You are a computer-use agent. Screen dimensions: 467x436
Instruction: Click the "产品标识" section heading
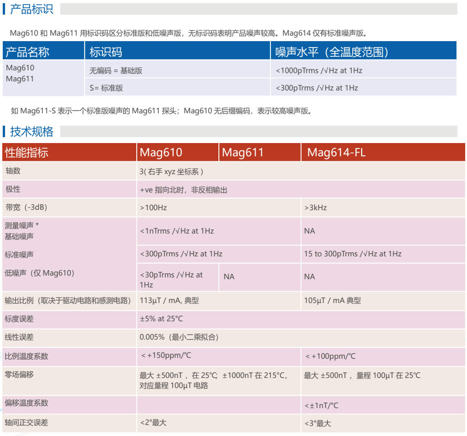coord(32,9)
